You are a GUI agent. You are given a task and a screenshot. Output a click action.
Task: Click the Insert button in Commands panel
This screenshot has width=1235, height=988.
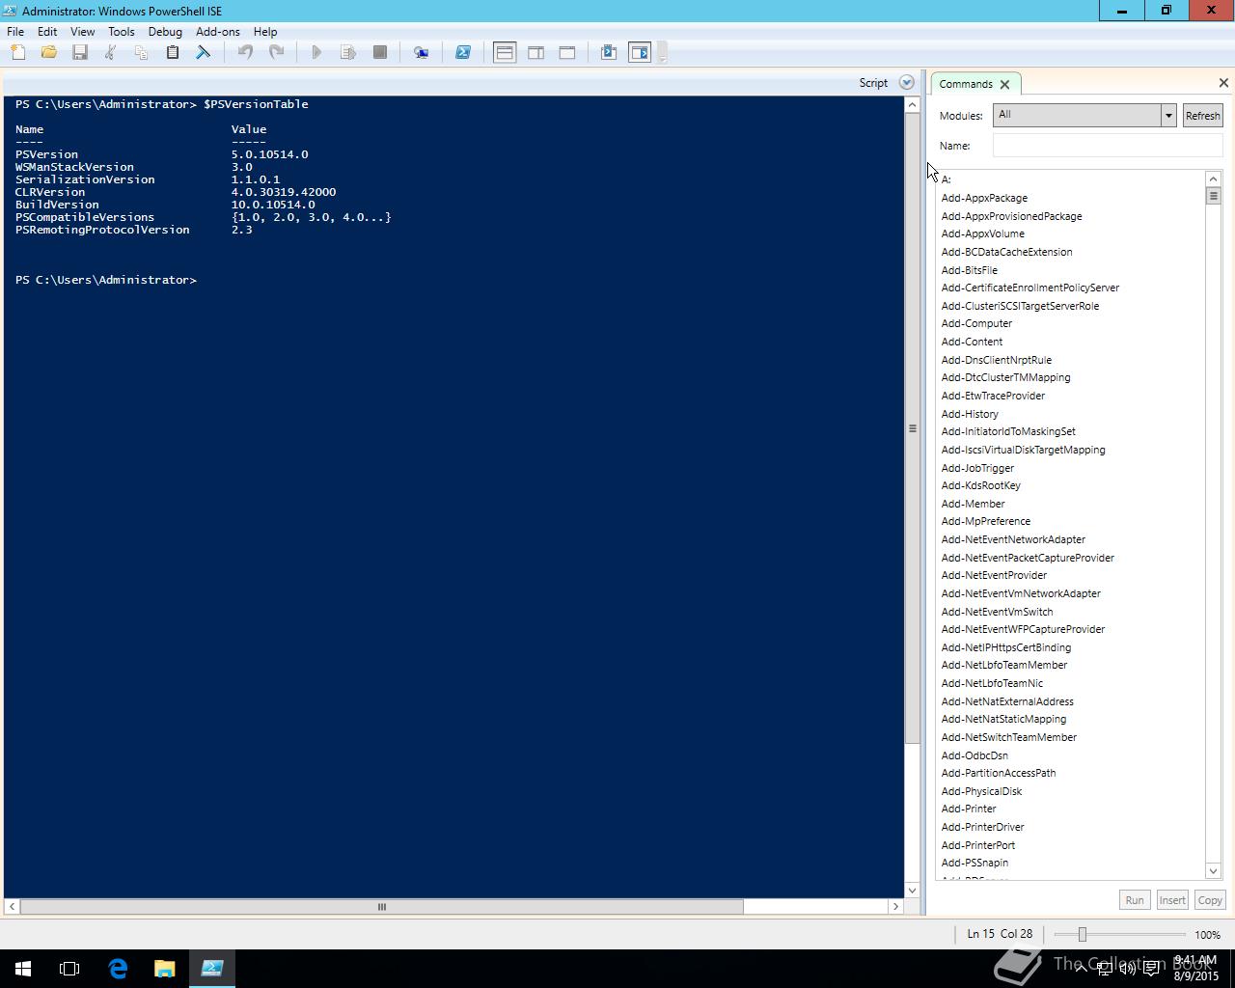point(1172,900)
